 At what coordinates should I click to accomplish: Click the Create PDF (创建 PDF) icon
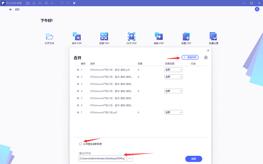(186, 36)
